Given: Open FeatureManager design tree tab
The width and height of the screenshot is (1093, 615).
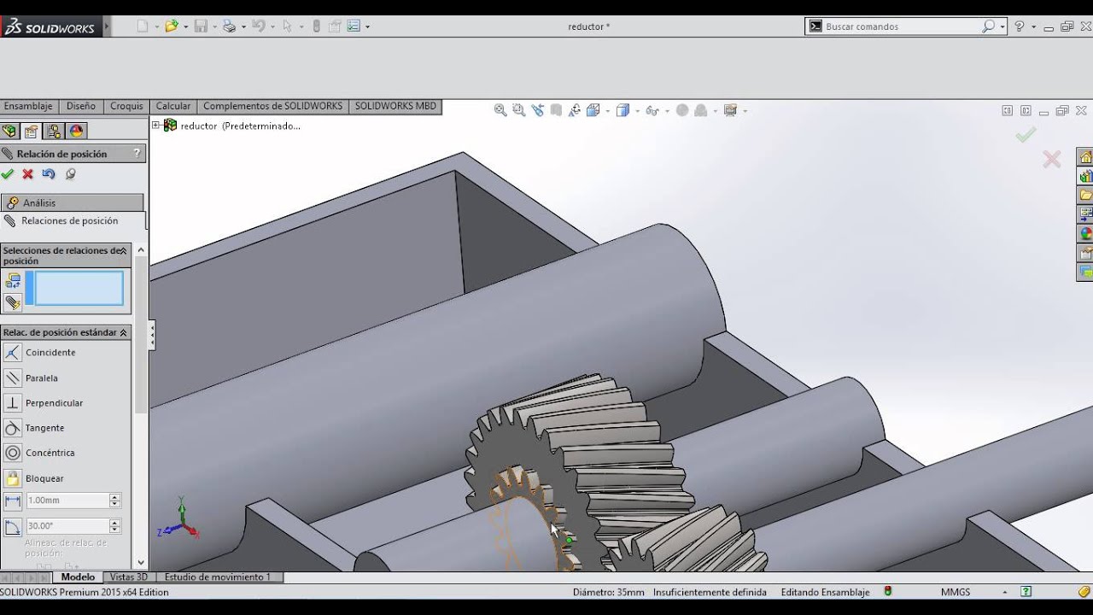Looking at the screenshot, I should tap(9, 131).
